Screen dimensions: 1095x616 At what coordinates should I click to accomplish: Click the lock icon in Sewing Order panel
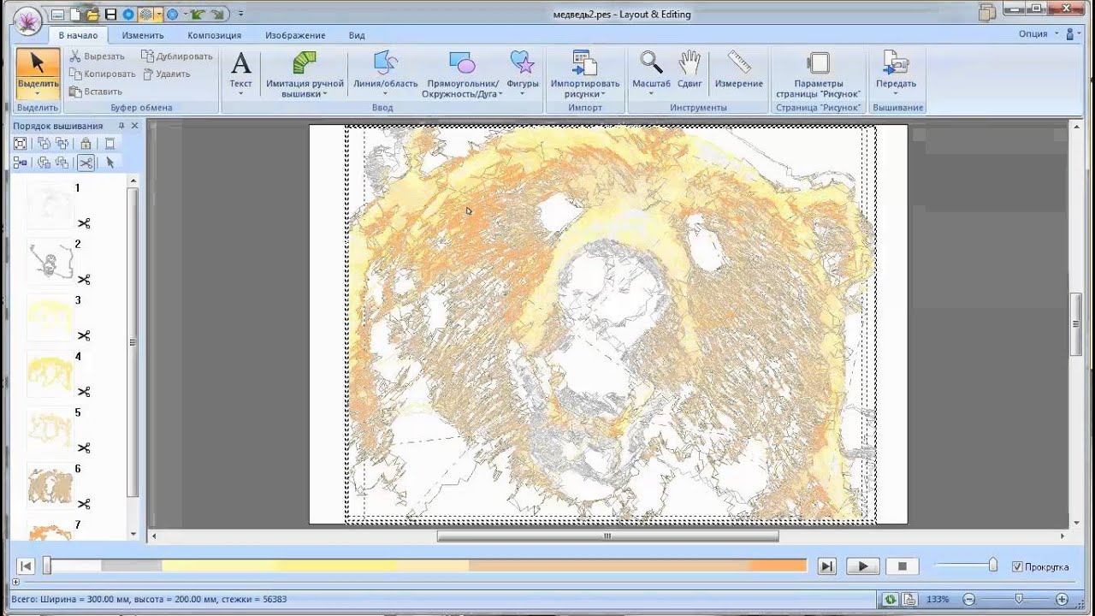[86, 144]
